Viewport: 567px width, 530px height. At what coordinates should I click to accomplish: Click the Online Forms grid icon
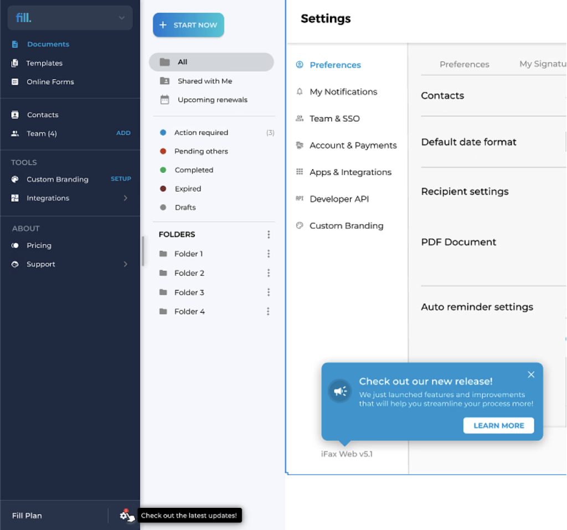15,82
